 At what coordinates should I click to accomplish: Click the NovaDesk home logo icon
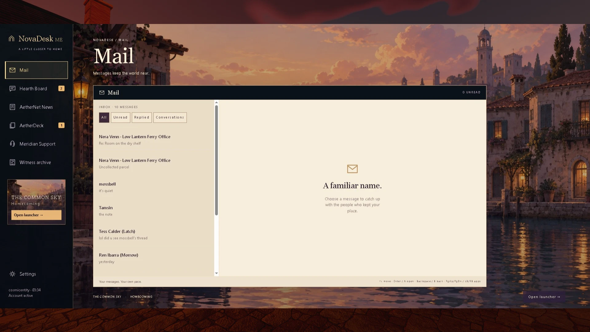coord(12,38)
